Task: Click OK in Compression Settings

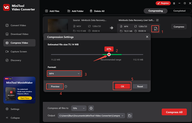Action: (122, 86)
